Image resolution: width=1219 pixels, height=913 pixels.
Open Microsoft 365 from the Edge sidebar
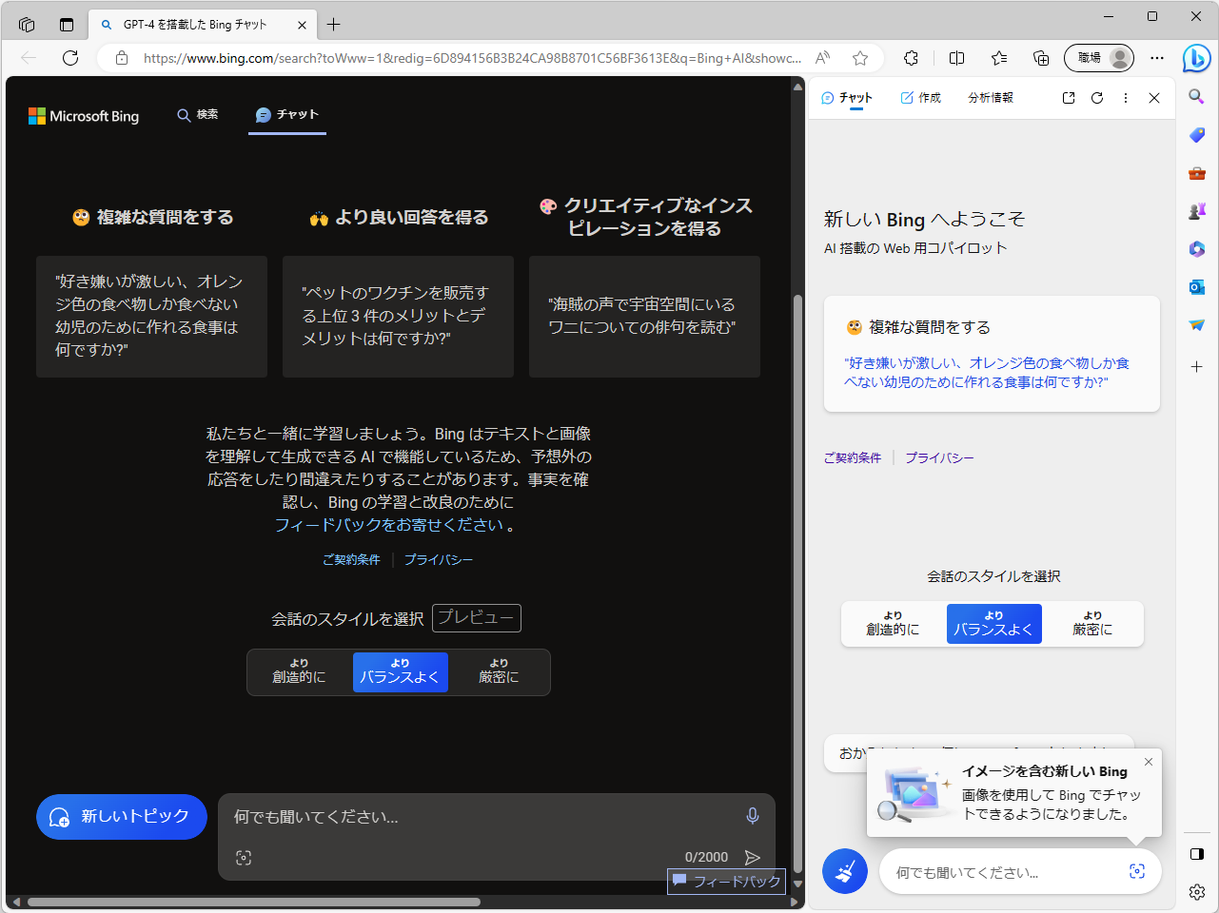coord(1197,249)
